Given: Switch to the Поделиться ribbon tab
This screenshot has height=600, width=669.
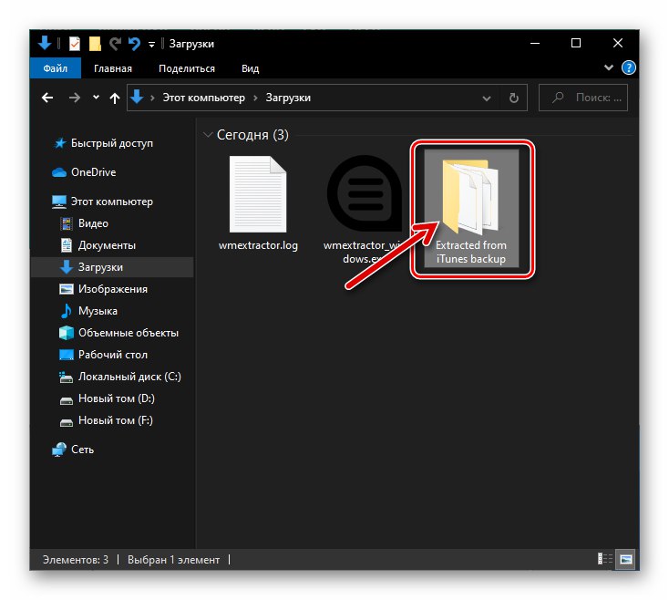Looking at the screenshot, I should pos(187,68).
